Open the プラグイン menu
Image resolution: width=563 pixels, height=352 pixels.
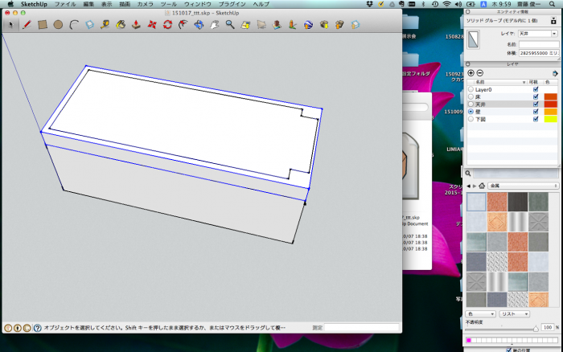(x=232, y=4)
